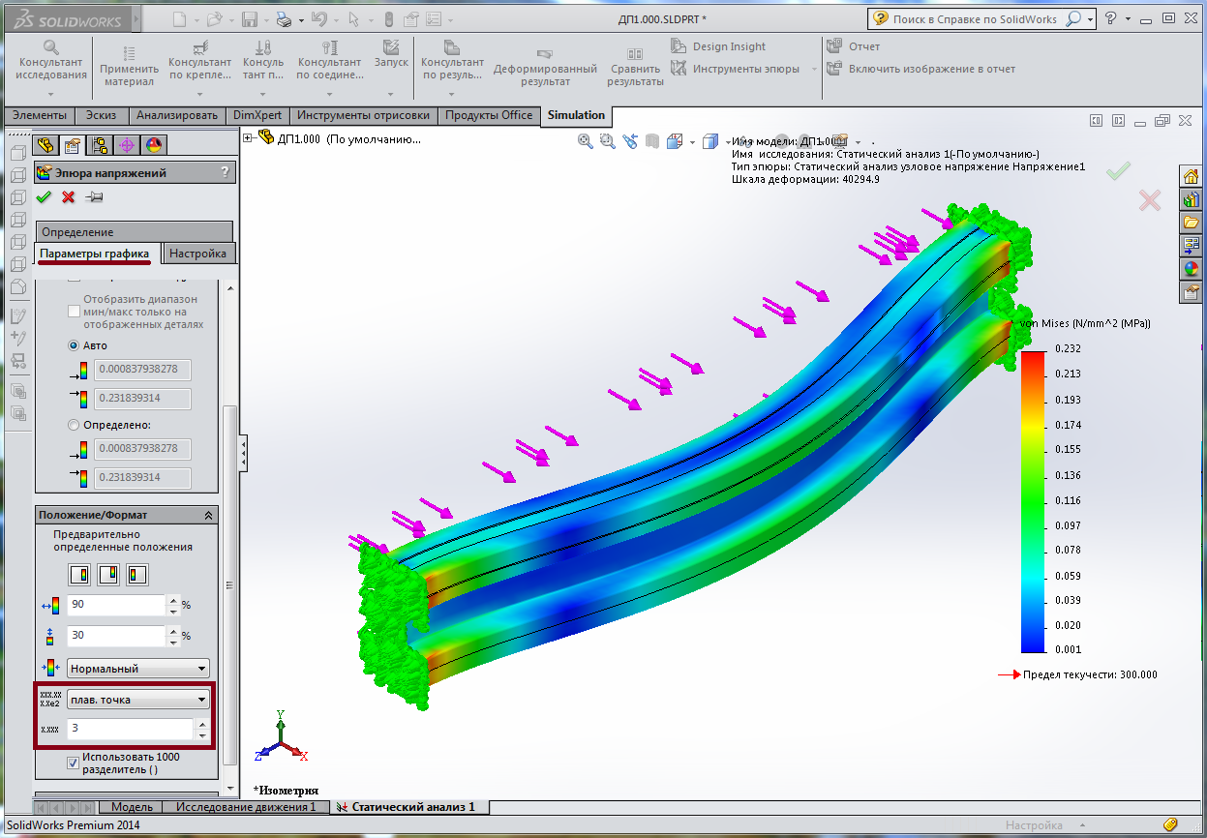This screenshot has height=838, width=1207.
Task: Open Custom Properties icon in task pane
Action: (x=1191, y=292)
